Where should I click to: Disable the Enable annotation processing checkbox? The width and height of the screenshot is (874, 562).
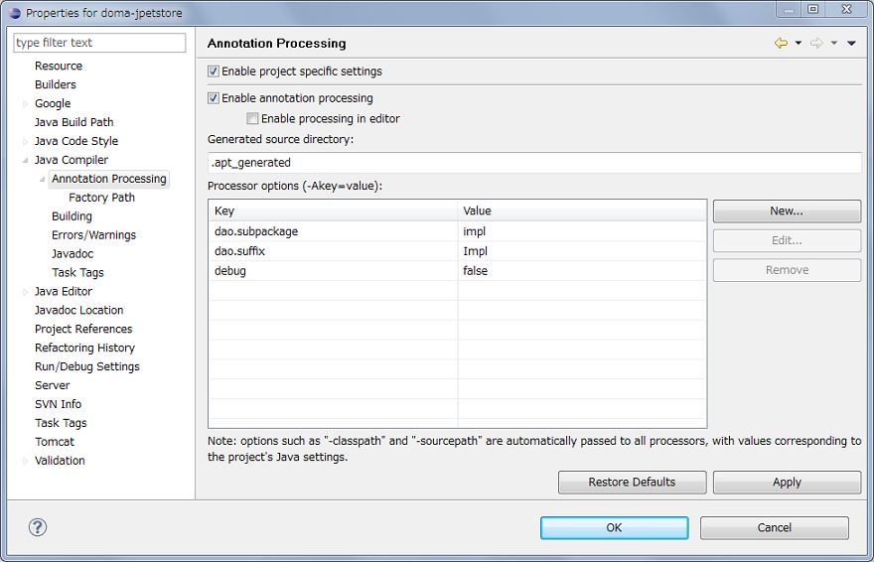pos(214,98)
